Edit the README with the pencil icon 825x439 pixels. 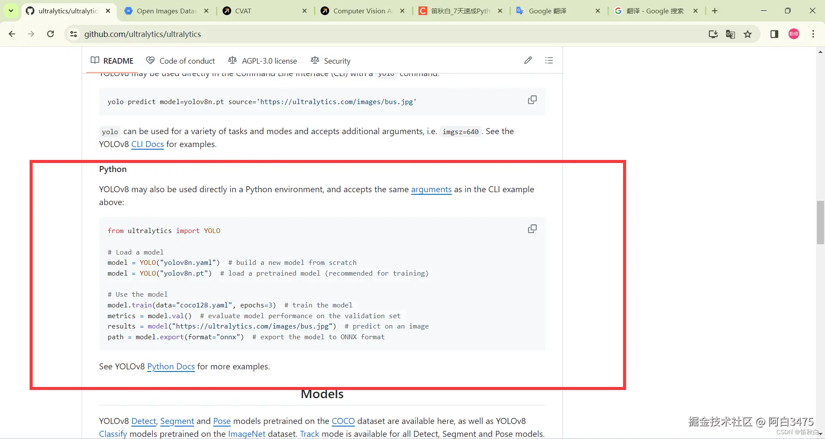(528, 60)
